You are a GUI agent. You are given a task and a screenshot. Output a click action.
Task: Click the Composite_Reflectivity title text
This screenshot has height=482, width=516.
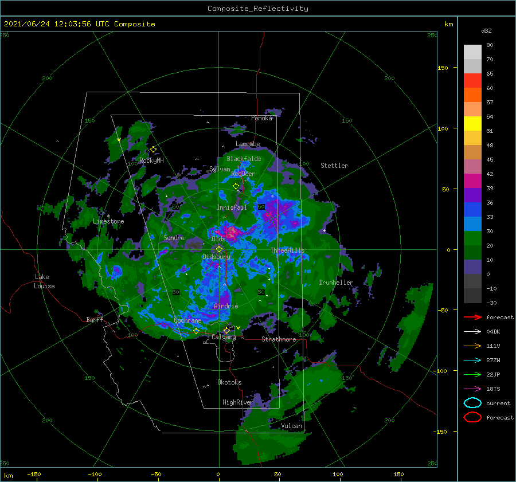pyautogui.click(x=258, y=9)
